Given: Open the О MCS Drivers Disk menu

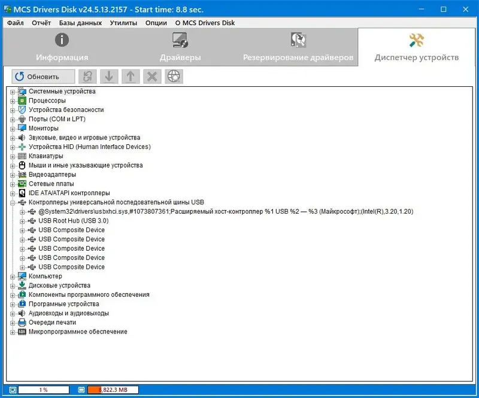Looking at the screenshot, I should [205, 23].
